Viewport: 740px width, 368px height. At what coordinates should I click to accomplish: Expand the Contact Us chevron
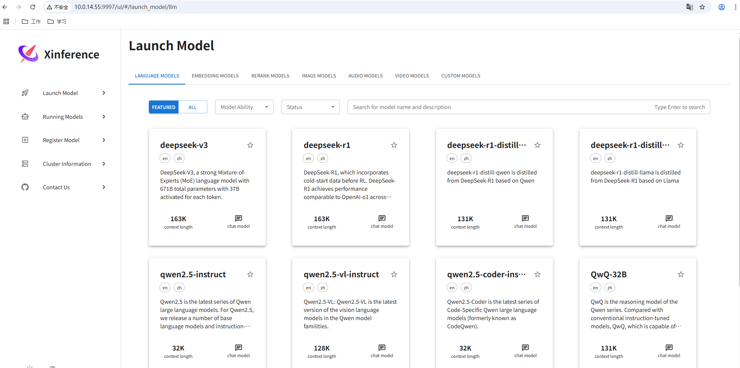point(104,187)
